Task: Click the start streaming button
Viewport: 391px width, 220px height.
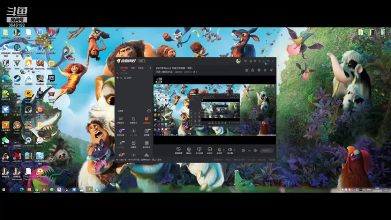Action: [x=266, y=151]
